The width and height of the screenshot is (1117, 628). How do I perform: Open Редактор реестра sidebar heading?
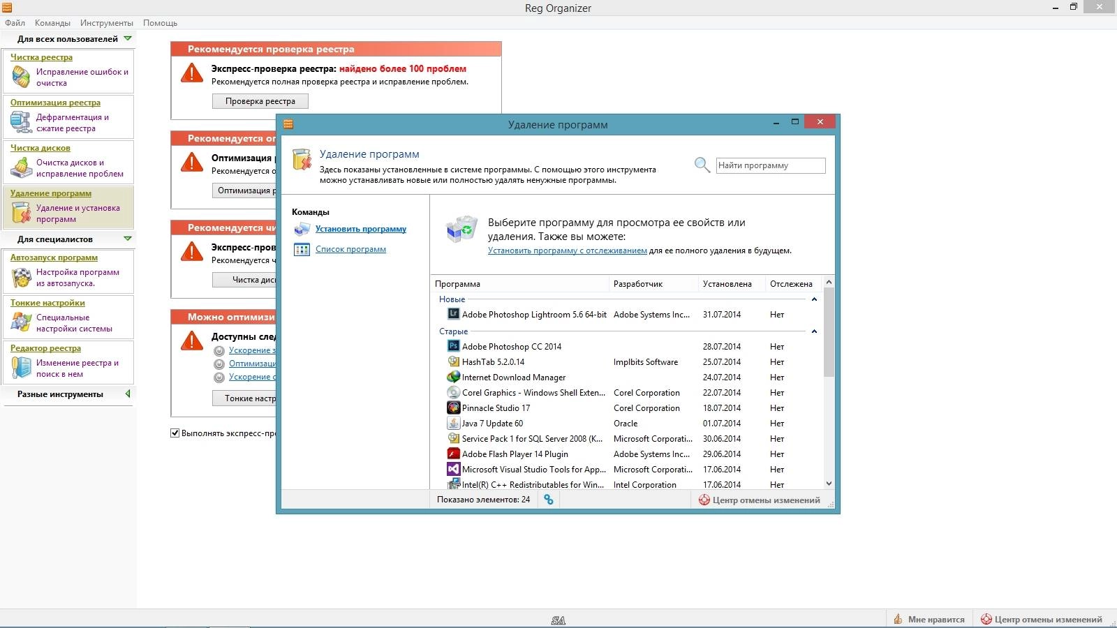[x=45, y=348]
